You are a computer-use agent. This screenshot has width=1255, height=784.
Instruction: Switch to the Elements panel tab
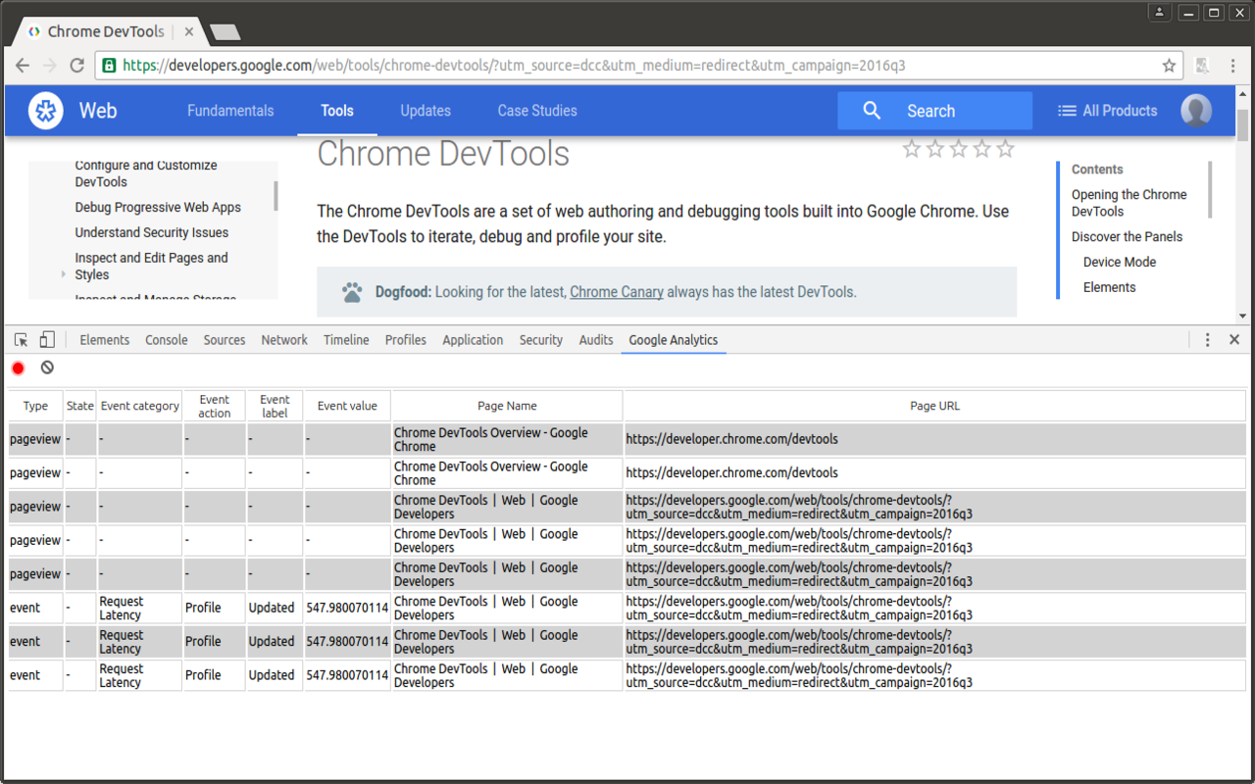104,340
